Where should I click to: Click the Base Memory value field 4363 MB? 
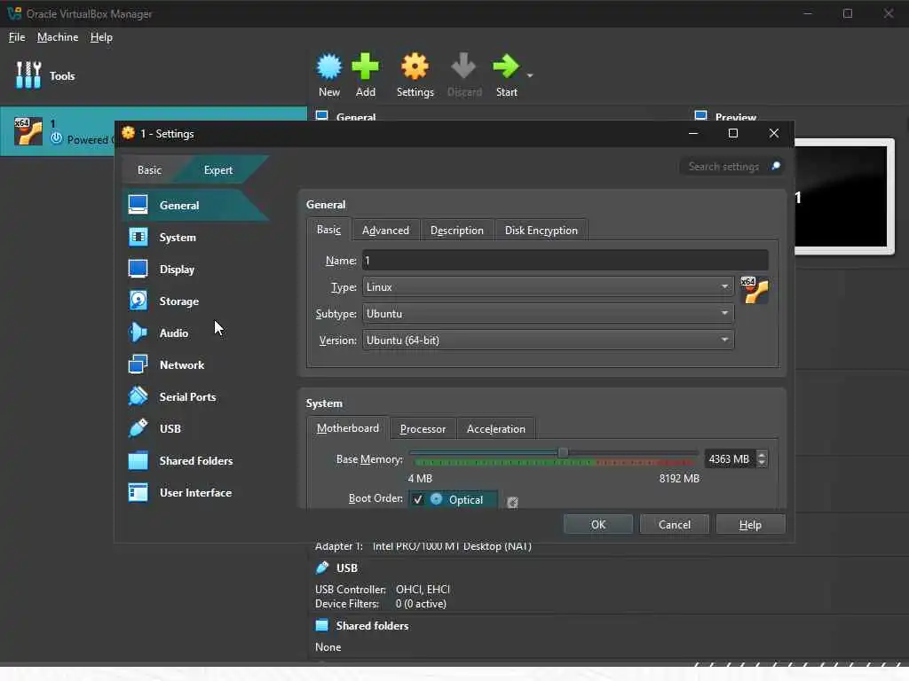pyautogui.click(x=730, y=458)
